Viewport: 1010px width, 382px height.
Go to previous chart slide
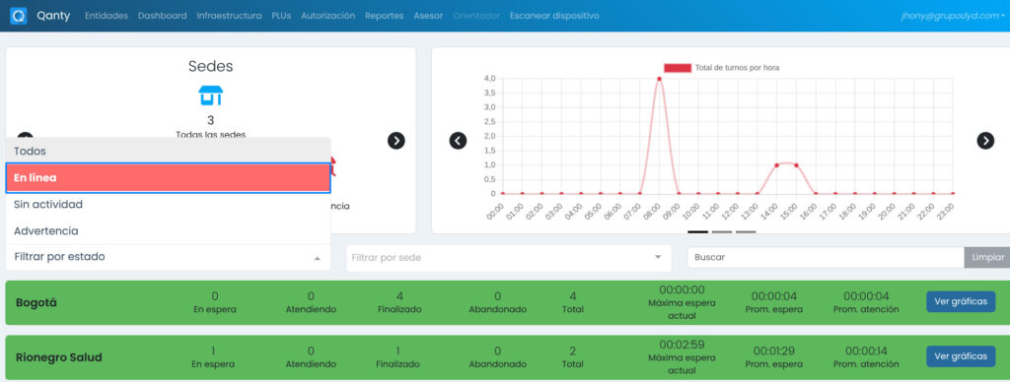458,140
